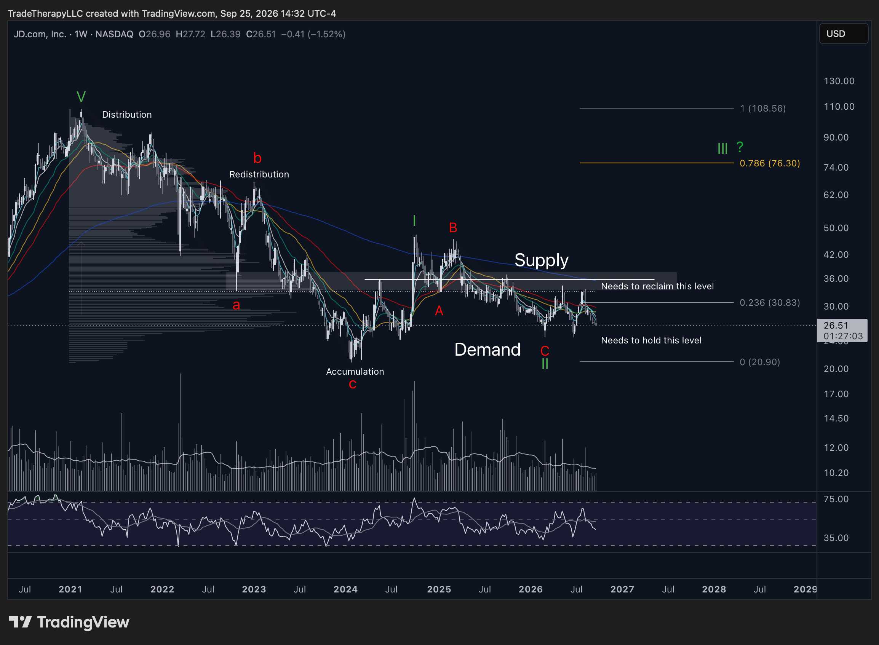Click the red 'c' under Accumulation
Image resolution: width=879 pixels, height=645 pixels.
353,384
